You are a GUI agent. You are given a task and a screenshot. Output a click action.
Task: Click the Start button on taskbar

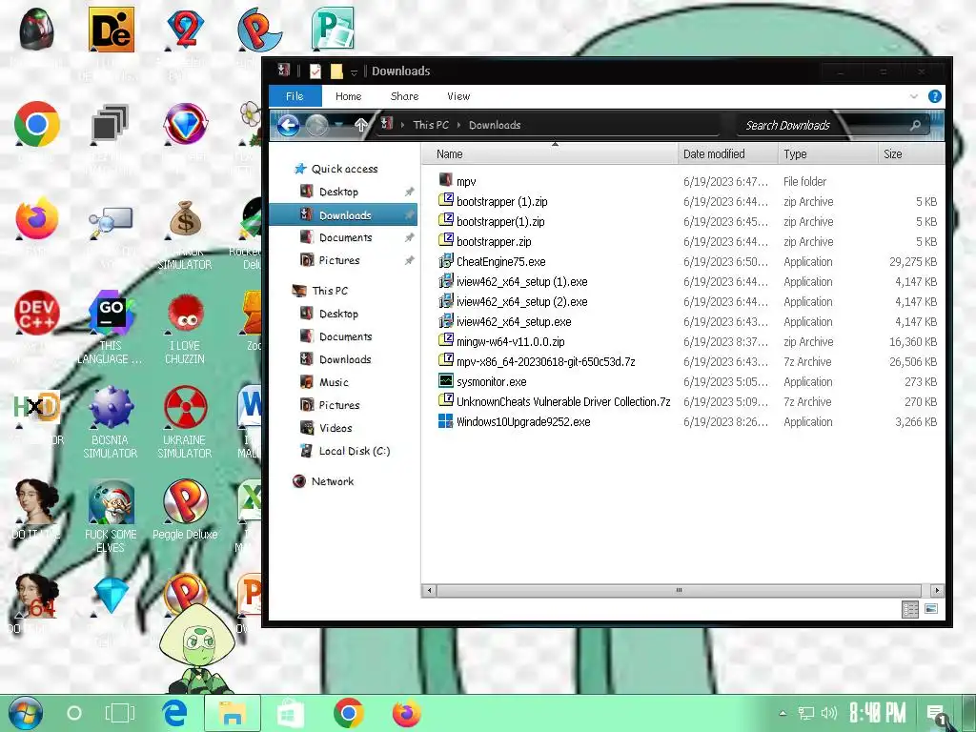[x=26, y=713]
